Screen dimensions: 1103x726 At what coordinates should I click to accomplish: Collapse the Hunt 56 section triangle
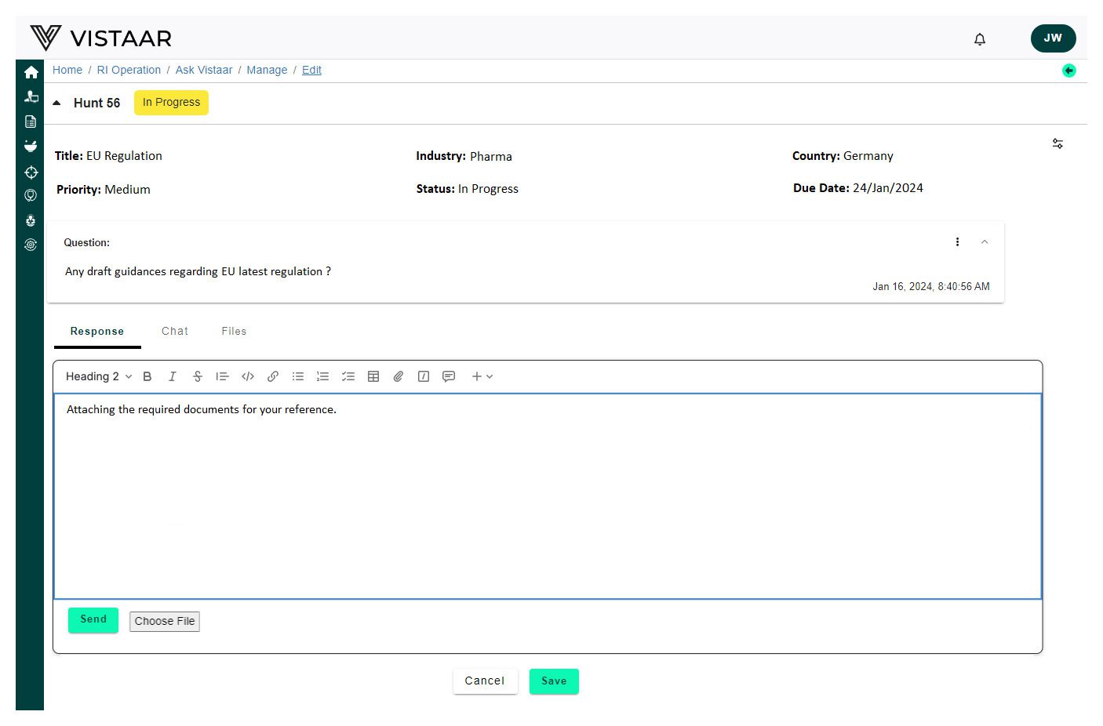[x=56, y=103]
